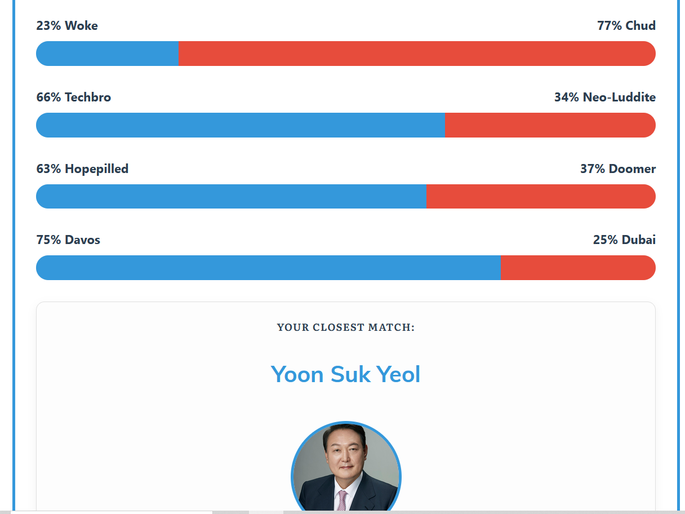The height and width of the screenshot is (514, 685).
Task: Click the "37% Doomer" label
Action: click(x=618, y=169)
